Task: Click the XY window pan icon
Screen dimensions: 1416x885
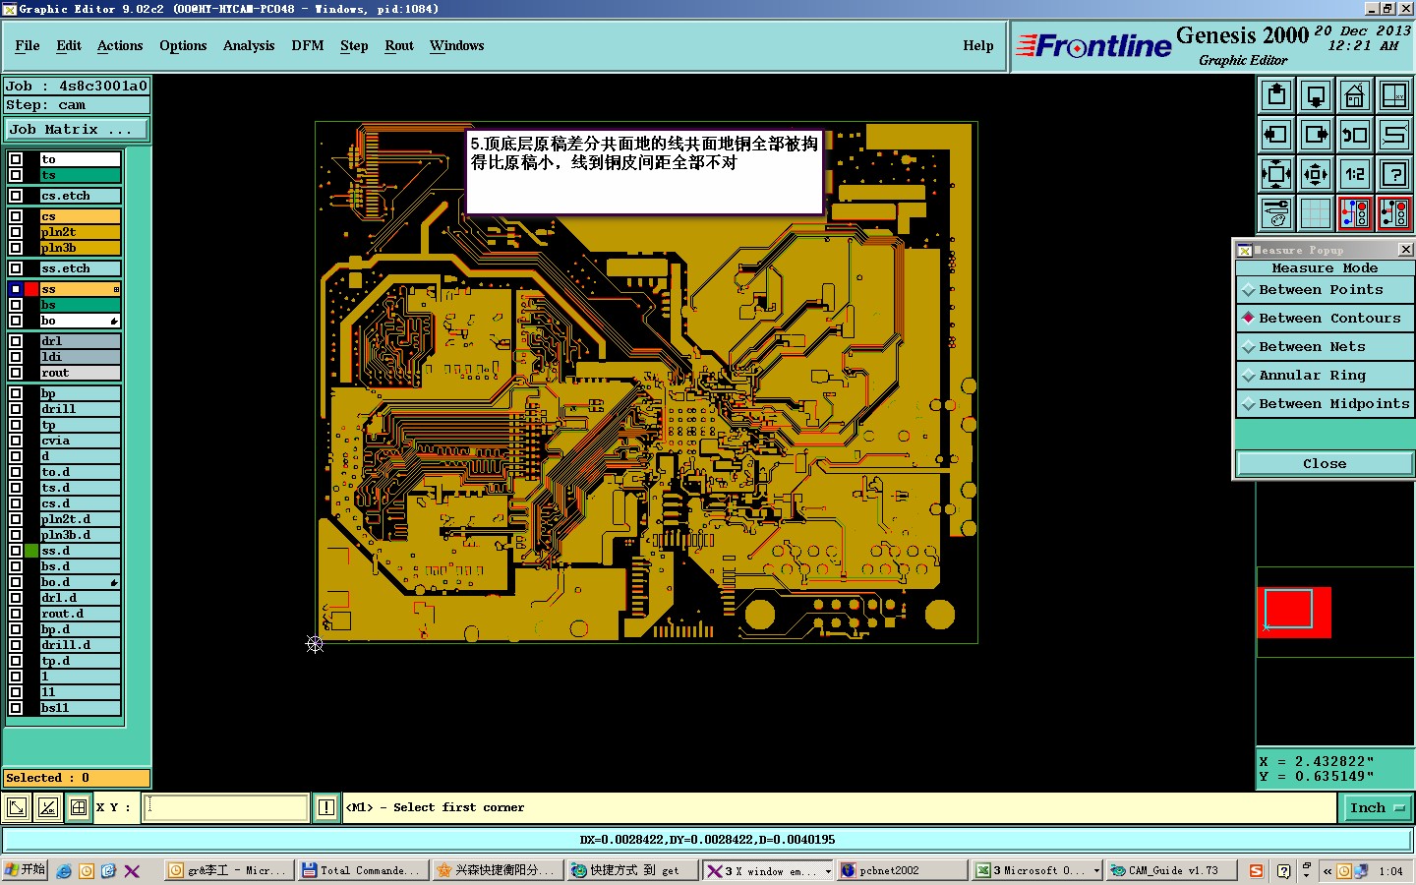Action: 1394,96
